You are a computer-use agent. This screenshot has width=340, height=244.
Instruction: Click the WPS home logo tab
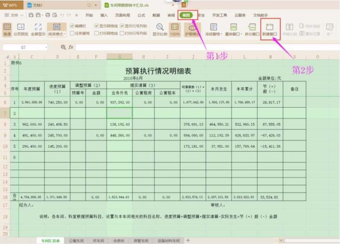coord(11,5)
